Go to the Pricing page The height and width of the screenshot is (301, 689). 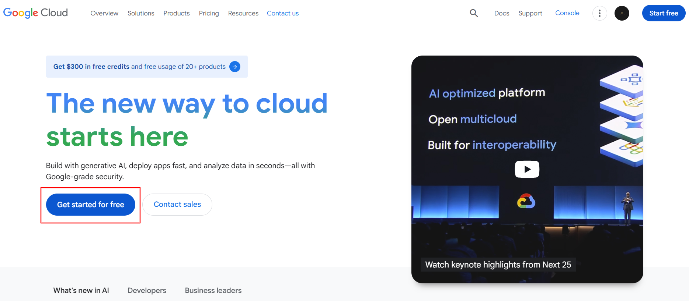pyautogui.click(x=209, y=13)
